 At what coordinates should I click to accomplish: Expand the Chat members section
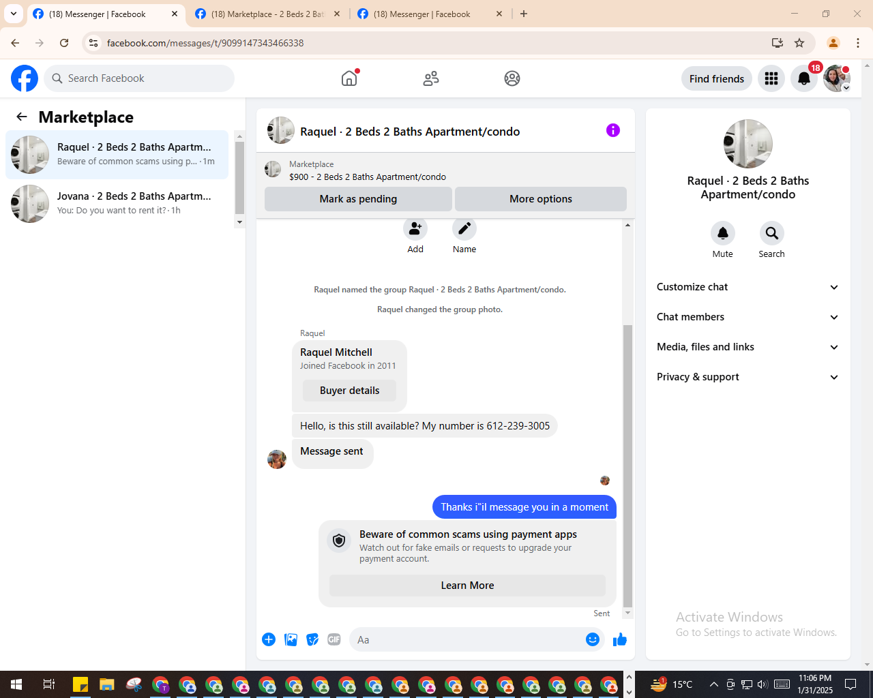[748, 317]
